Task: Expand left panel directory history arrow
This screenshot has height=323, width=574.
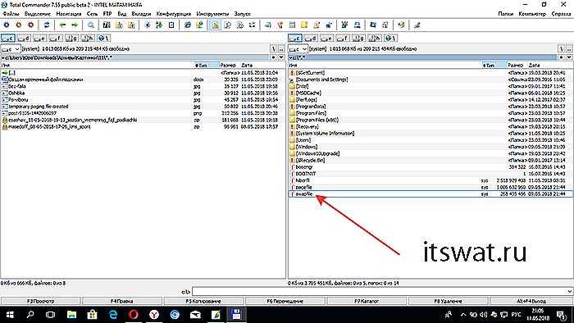Action: pyautogui.click(x=281, y=57)
